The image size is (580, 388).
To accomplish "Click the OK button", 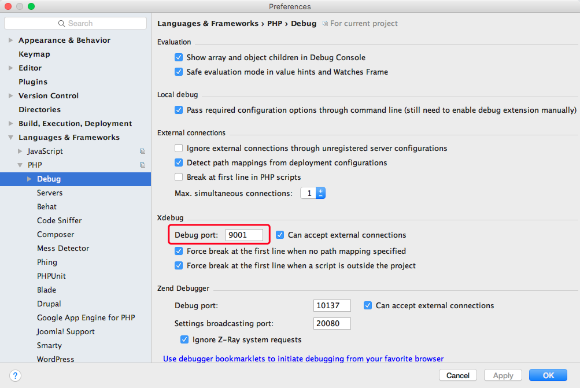I will click(548, 375).
